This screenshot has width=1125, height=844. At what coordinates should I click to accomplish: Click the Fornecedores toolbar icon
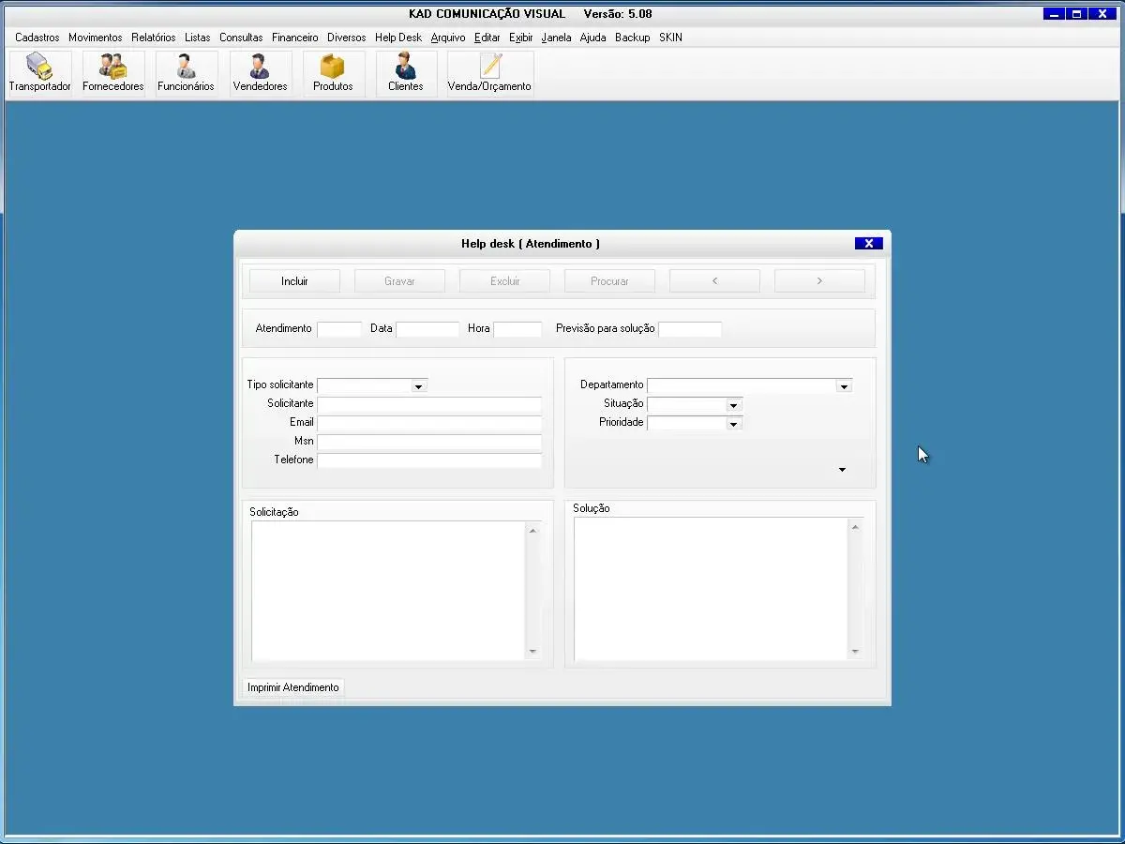coord(112,73)
